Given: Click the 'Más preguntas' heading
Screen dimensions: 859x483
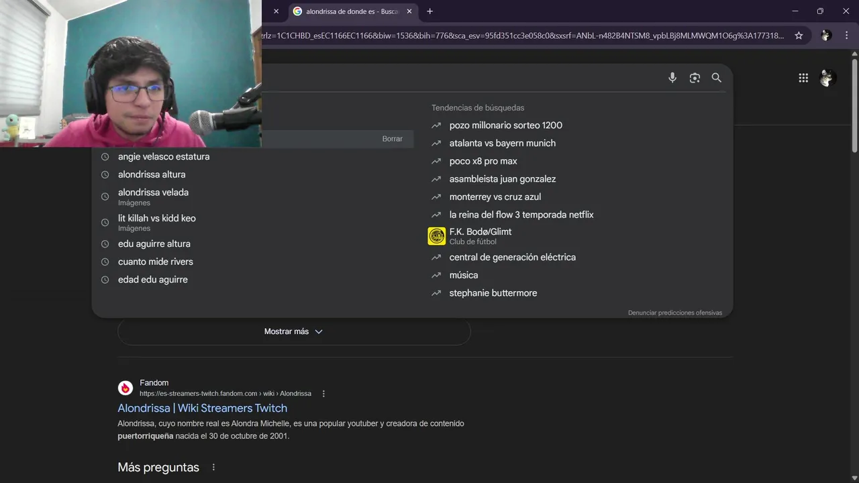Looking at the screenshot, I should click(x=158, y=468).
